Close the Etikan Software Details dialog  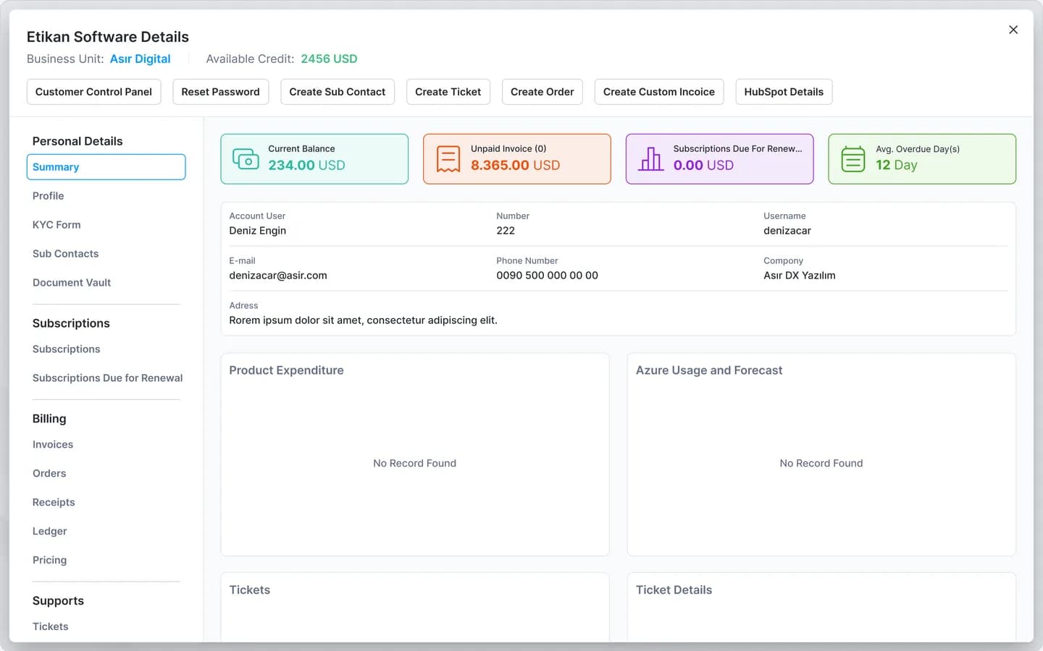pos(1013,30)
